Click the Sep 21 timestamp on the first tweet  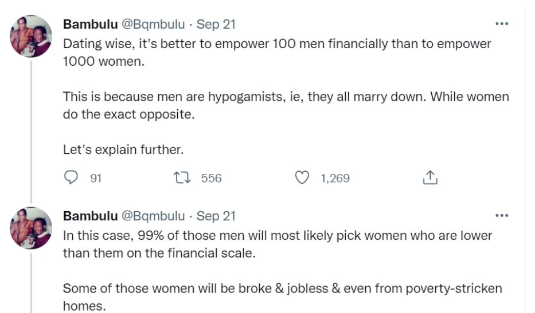point(216,24)
